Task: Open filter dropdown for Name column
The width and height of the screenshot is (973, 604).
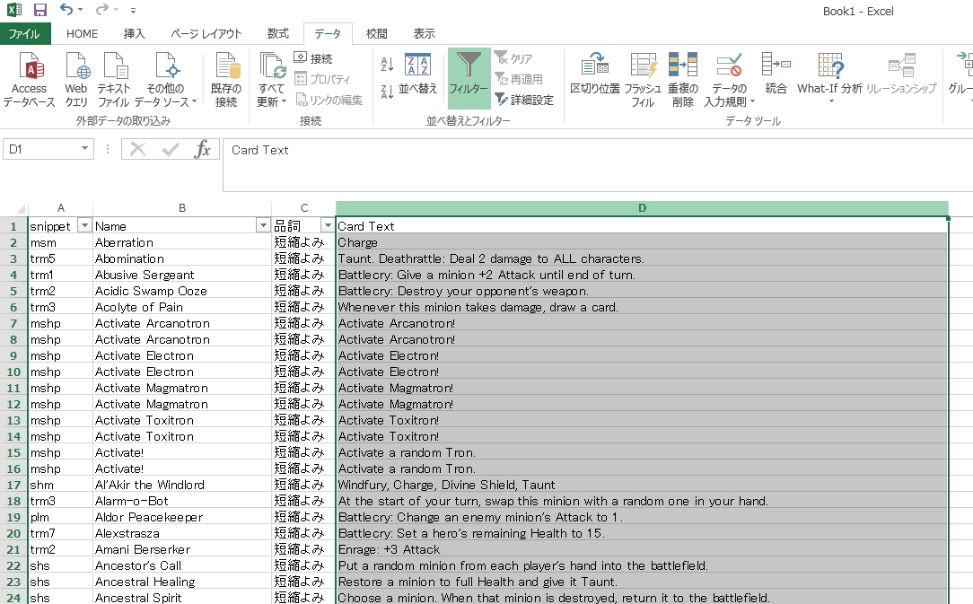Action: [263, 226]
